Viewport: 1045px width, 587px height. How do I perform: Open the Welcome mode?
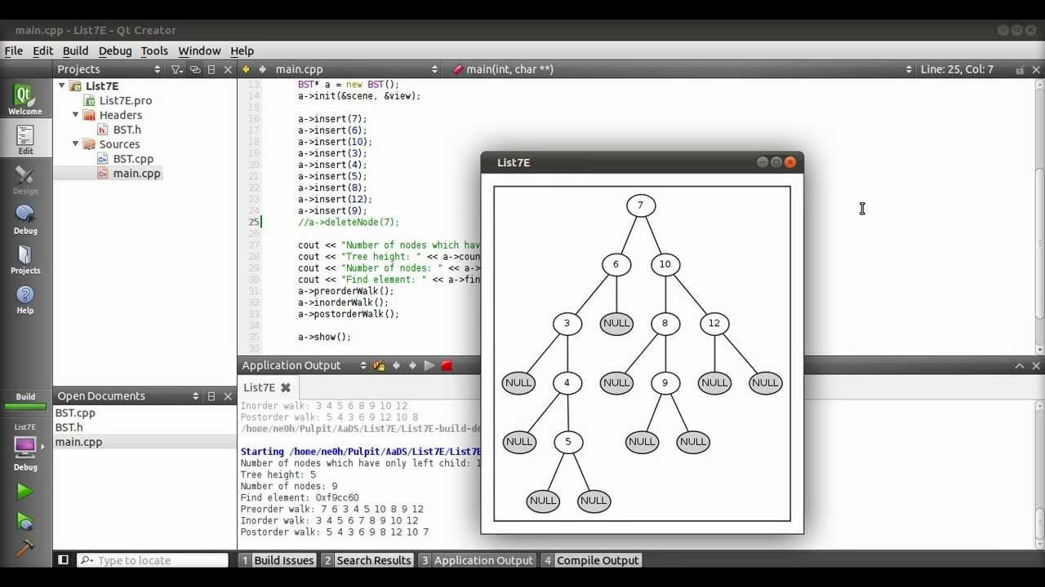[x=25, y=99]
